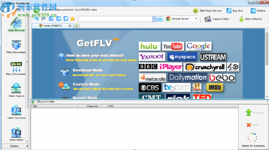Screen dimensions: 269x150
Task: Launch the Batch Detector
Action: pos(250,19)
